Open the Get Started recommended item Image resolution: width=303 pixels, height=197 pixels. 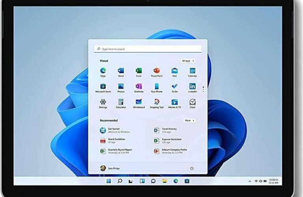point(115,130)
